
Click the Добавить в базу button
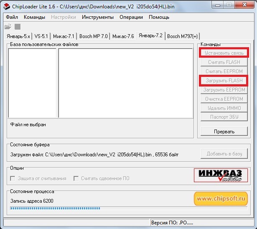pos(224,154)
